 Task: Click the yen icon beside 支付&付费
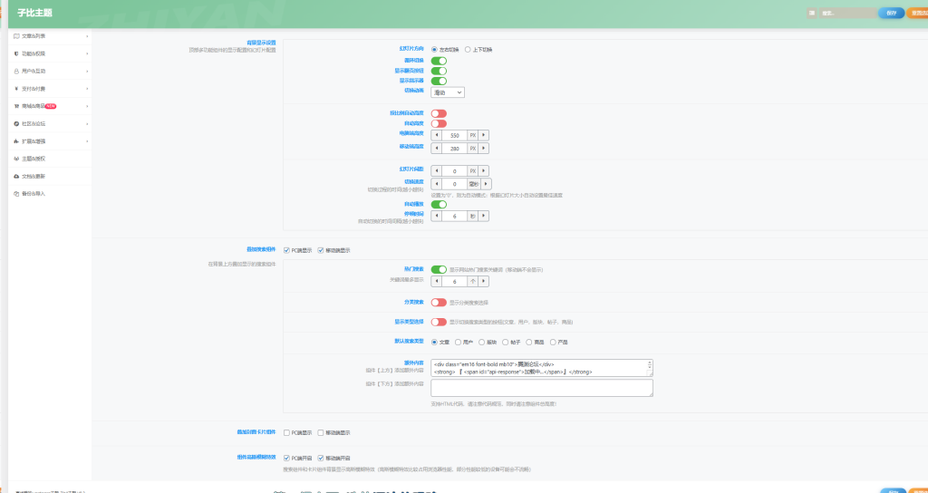tap(15, 89)
